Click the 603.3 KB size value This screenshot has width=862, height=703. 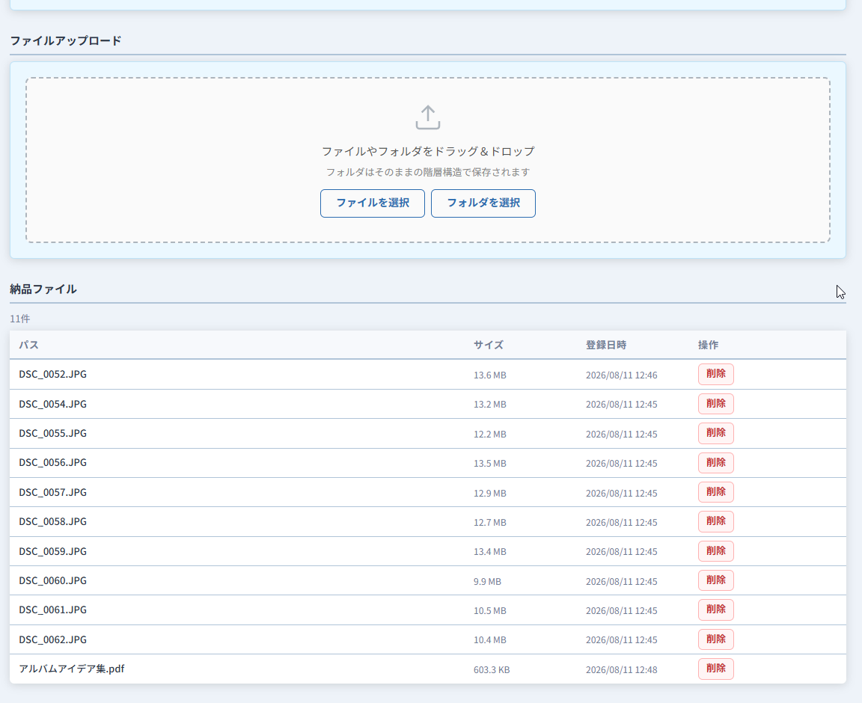point(492,670)
